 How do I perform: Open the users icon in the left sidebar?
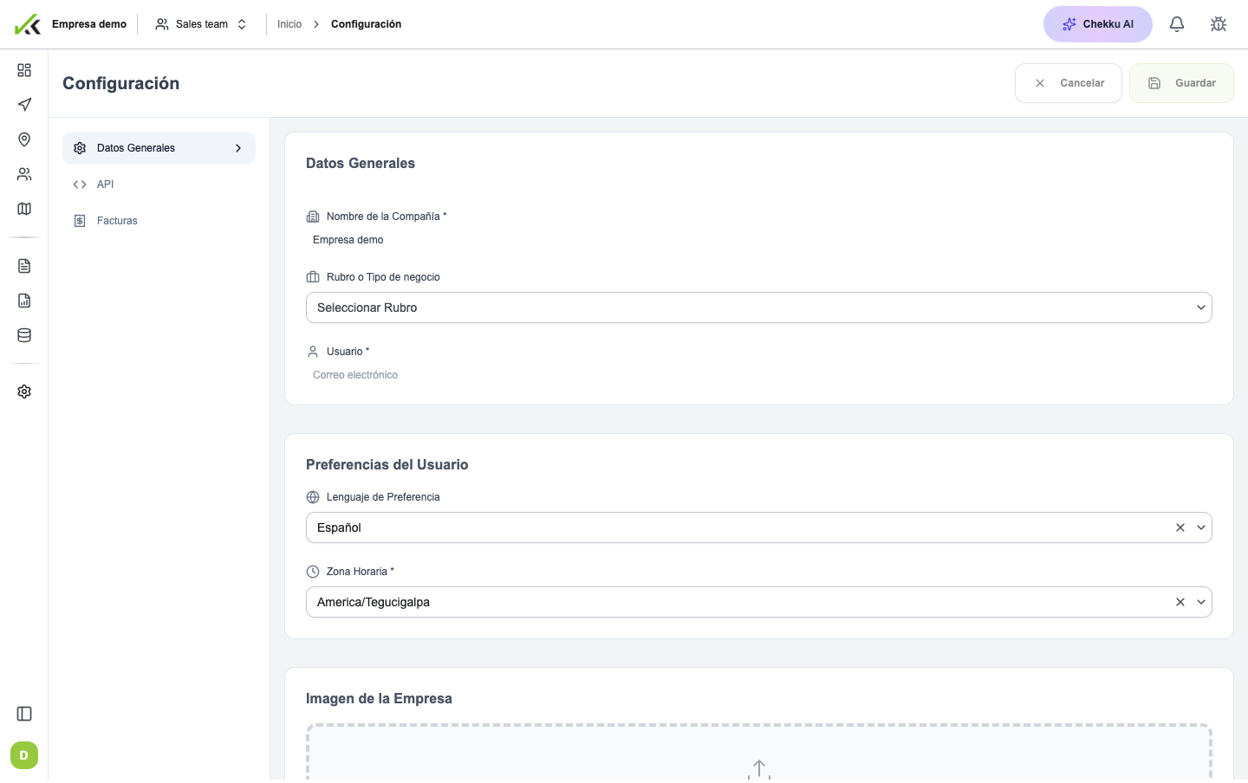[x=24, y=174]
